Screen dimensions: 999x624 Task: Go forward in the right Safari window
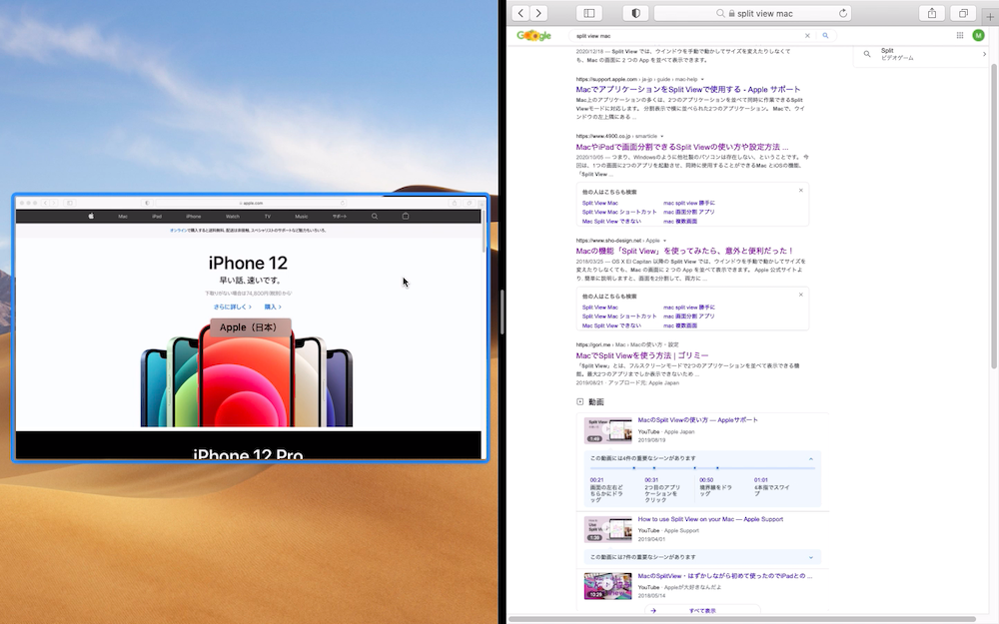(538, 13)
